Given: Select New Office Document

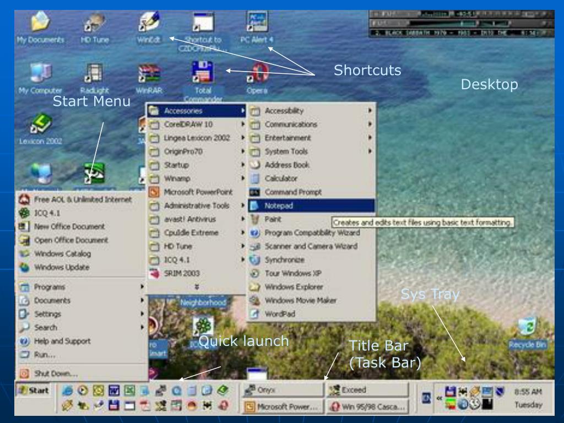Looking at the screenshot, I should coord(82,226).
